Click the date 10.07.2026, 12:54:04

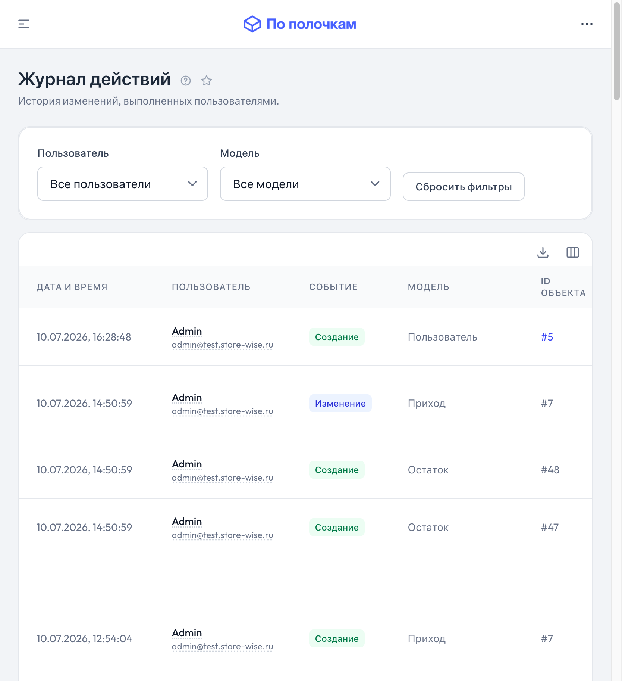pos(85,638)
